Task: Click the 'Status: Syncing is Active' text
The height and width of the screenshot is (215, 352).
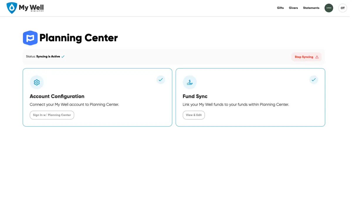Action: [x=43, y=57]
